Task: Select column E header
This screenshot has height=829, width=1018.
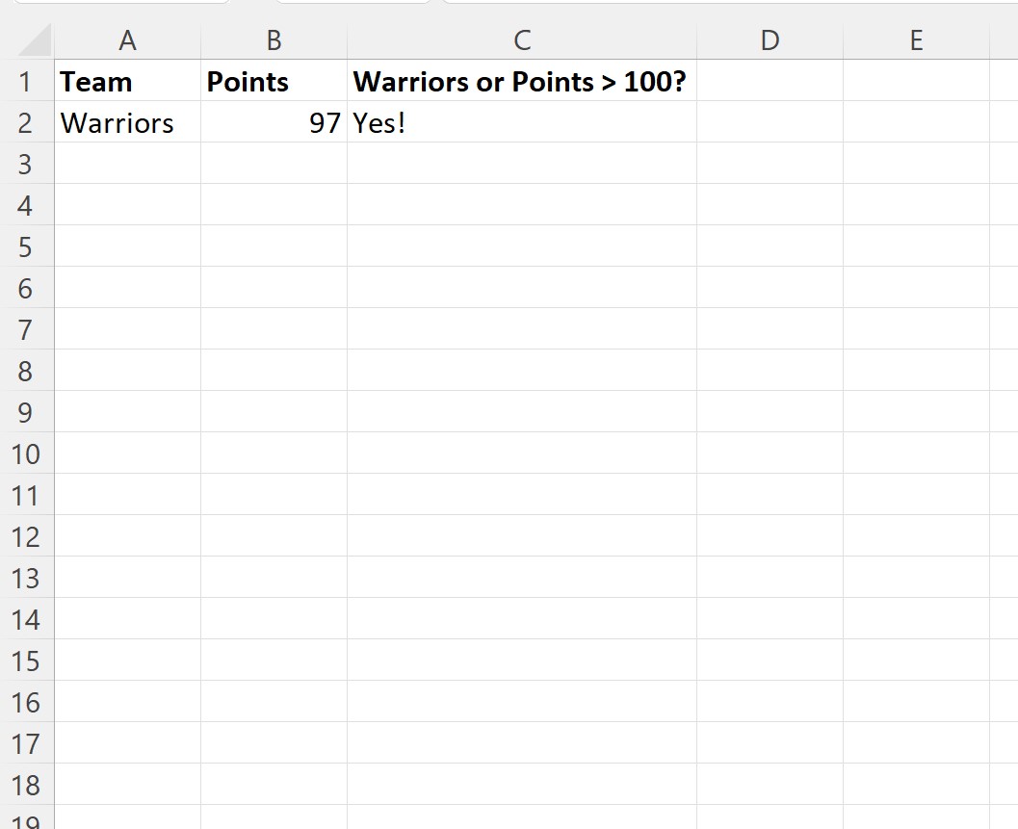Action: (x=916, y=39)
